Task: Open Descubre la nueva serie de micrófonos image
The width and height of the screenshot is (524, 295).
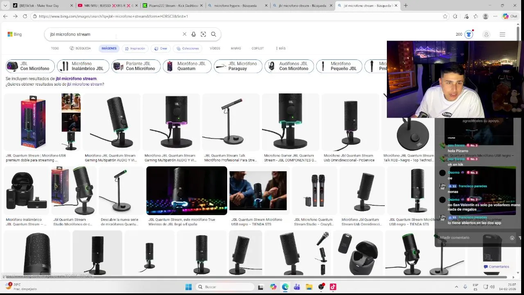Action: click(x=121, y=191)
